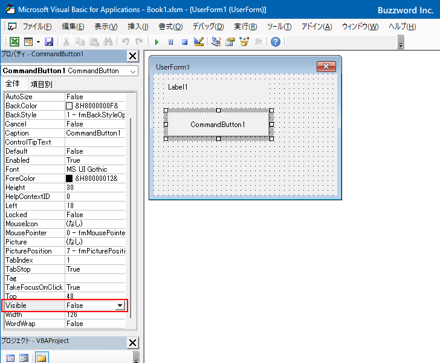The image size is (440, 363).
Task: Select the WordWrap property row
Action: (65, 324)
